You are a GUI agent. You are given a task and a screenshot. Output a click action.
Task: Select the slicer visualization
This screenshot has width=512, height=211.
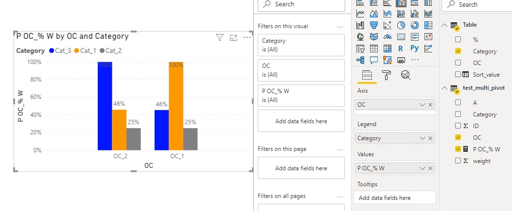(x=360, y=49)
